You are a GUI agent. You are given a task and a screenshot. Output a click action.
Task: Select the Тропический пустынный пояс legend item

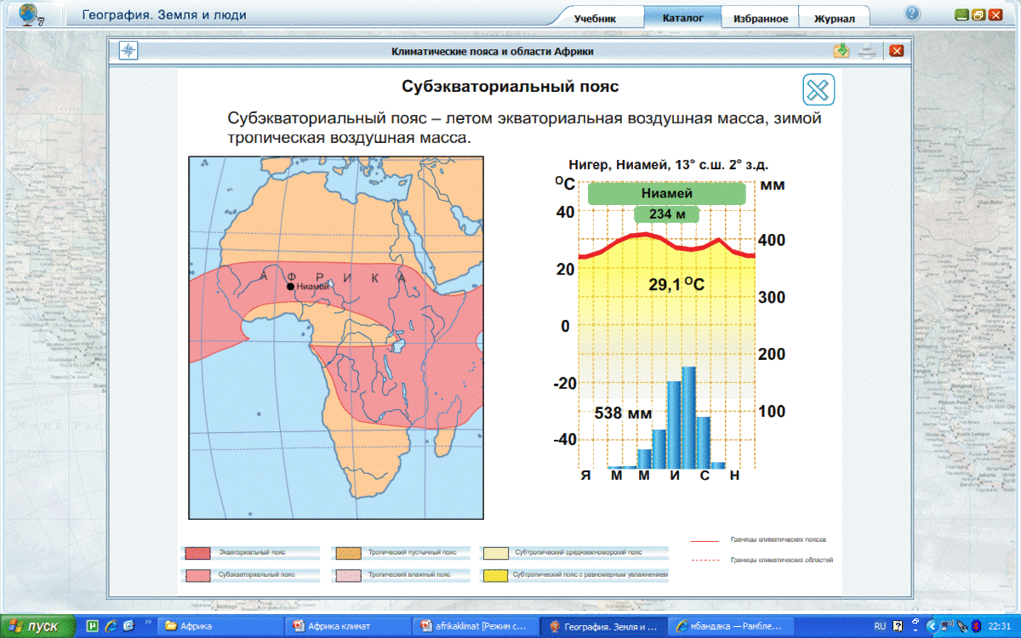(x=400, y=552)
